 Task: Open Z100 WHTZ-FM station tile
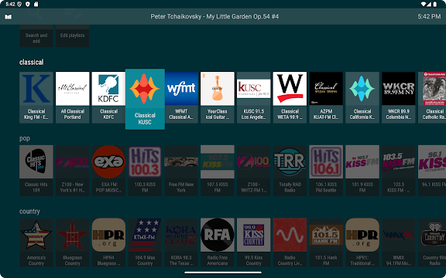253,171
